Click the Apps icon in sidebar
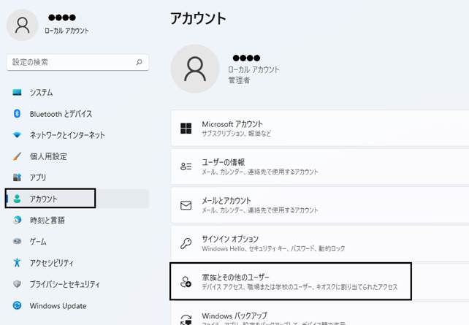The image size is (469, 325). (17, 177)
